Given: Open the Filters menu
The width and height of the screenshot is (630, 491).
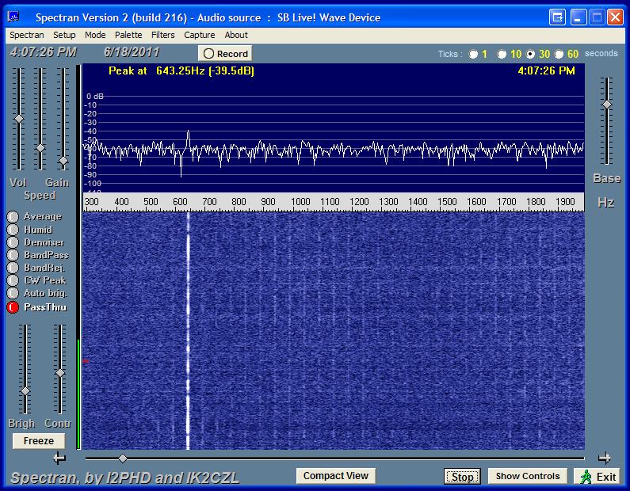Looking at the screenshot, I should 162,35.
